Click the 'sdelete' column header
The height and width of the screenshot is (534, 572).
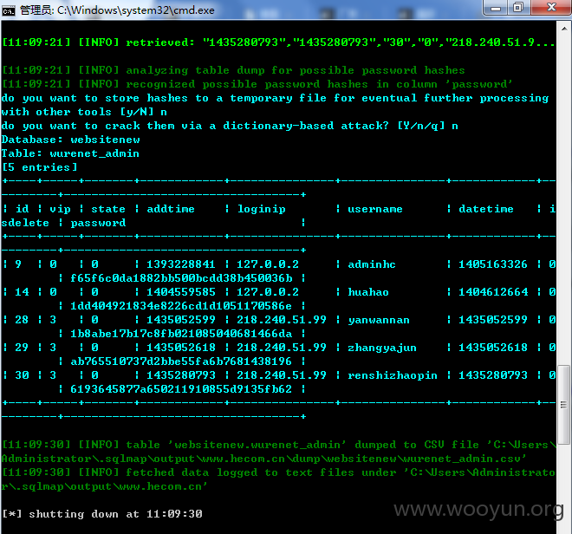[x=25, y=223]
